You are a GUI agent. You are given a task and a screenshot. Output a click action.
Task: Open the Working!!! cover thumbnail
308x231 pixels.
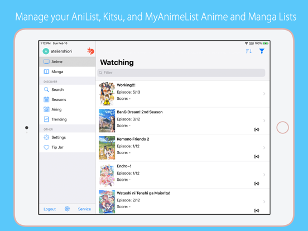pos(107,94)
